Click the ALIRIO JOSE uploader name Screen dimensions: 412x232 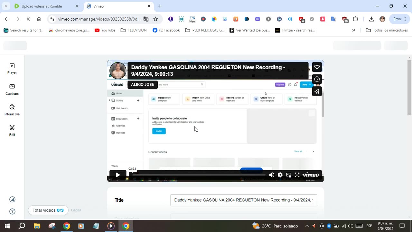[143, 84]
